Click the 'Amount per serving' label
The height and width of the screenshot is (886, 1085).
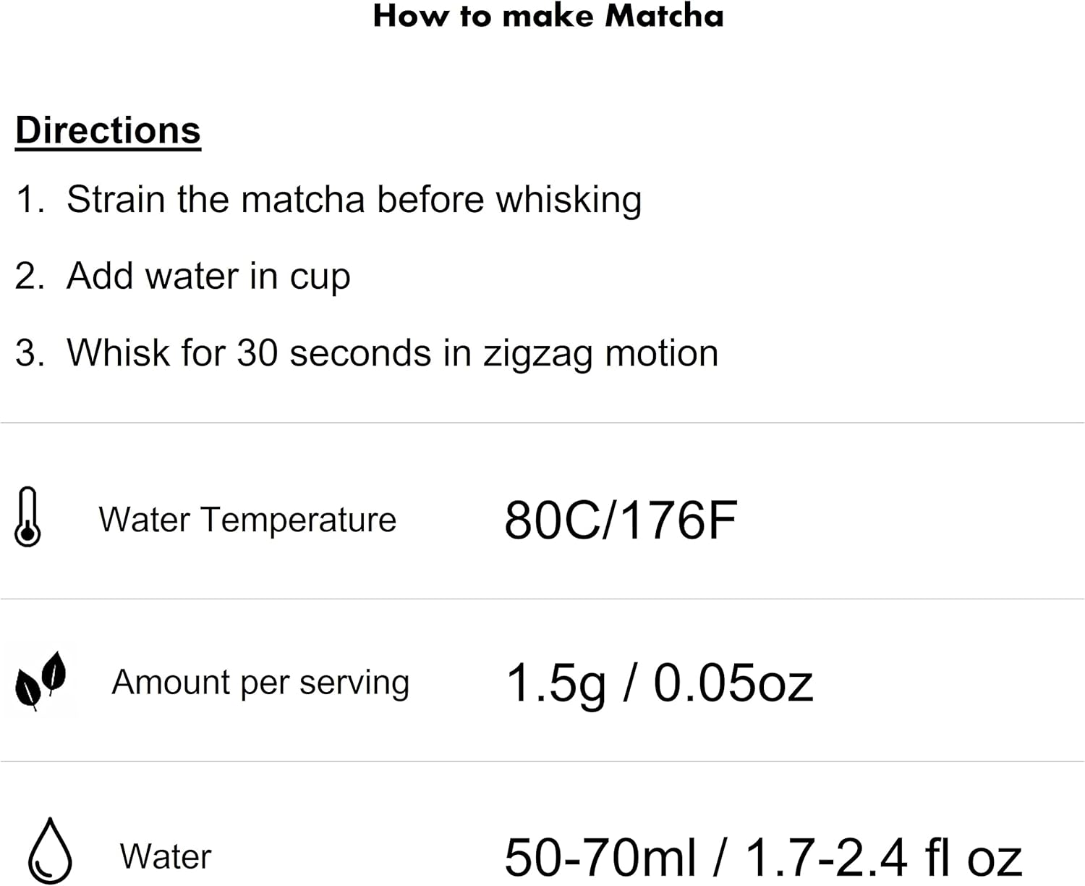260,682
